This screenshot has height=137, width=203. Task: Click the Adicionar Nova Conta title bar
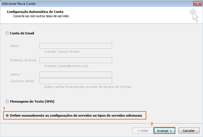tap(86, 3)
